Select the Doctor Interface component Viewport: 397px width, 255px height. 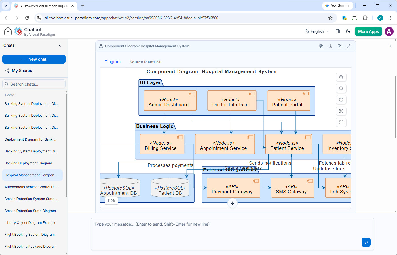pyautogui.click(x=232, y=101)
